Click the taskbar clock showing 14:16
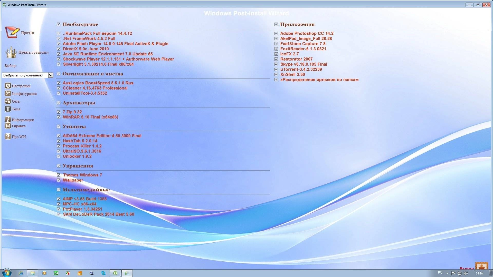Image resolution: width=493 pixels, height=277 pixels. [x=479, y=273]
